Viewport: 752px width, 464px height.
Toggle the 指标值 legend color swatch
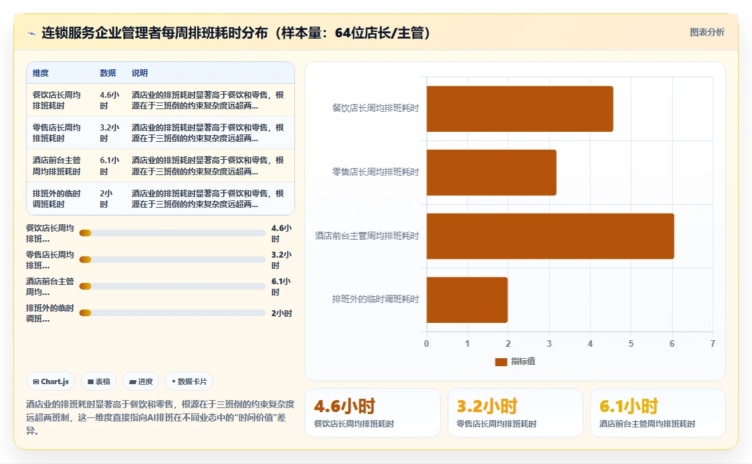(x=501, y=362)
